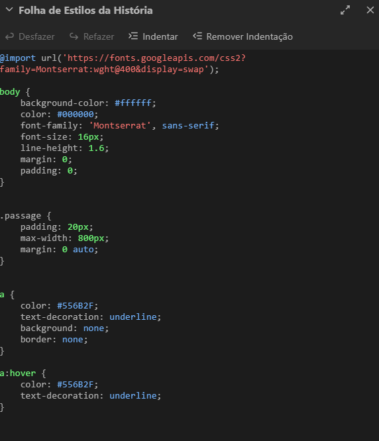
Task: Click the border: none declaration
Action: (x=54, y=340)
